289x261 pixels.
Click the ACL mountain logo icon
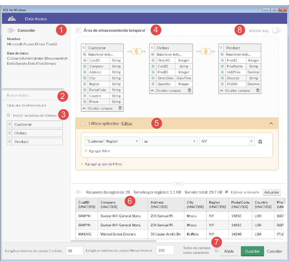pos(12,18)
